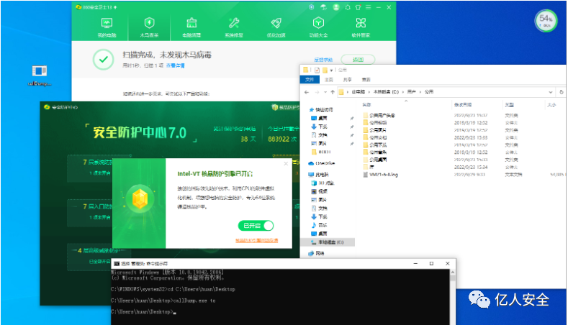
Task: Open 我的电脑 tab in 360 Security
Action: tap(107, 27)
